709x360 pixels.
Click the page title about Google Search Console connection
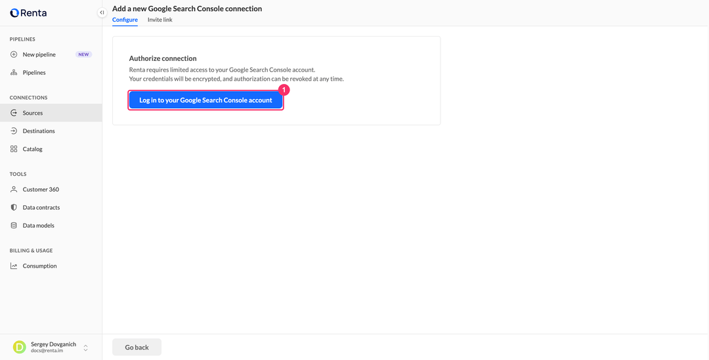coord(186,9)
